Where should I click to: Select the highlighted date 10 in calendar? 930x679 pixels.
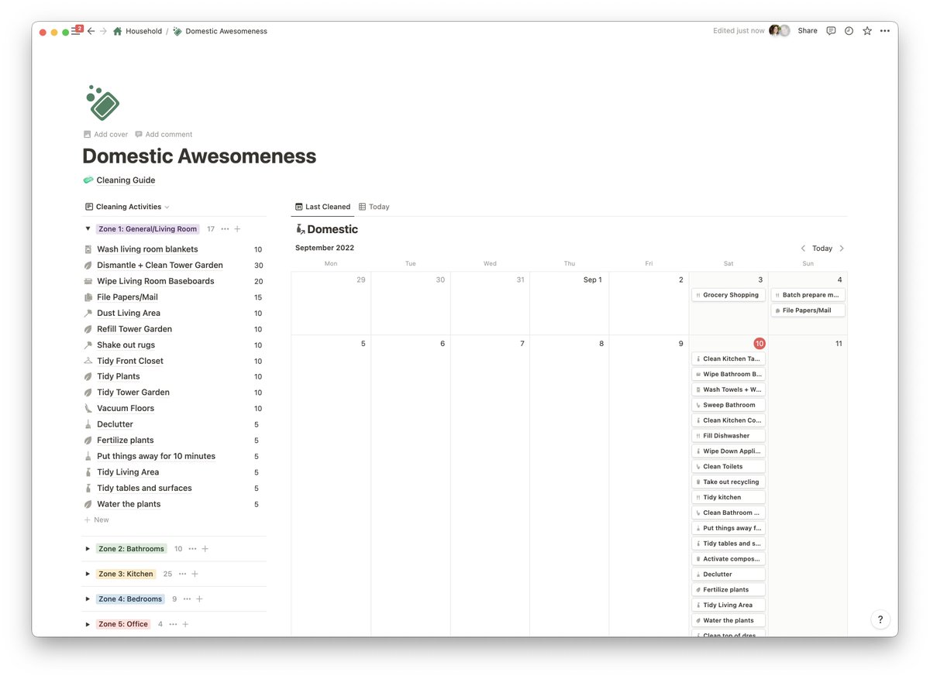[x=759, y=344]
